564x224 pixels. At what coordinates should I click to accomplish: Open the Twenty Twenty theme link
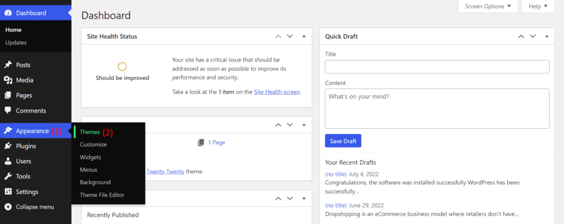pos(165,172)
